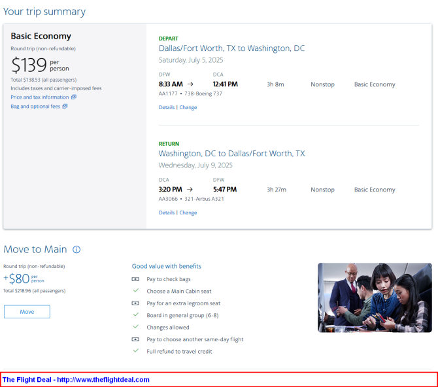The width and height of the screenshot is (438, 387).
Task: Click the flight number AA1177 text
Action: pyautogui.click(x=168, y=93)
